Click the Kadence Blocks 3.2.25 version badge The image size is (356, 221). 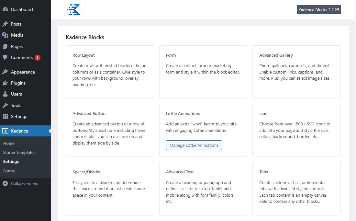[x=318, y=10]
